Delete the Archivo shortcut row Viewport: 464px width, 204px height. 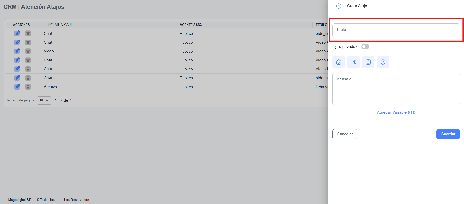(x=28, y=87)
